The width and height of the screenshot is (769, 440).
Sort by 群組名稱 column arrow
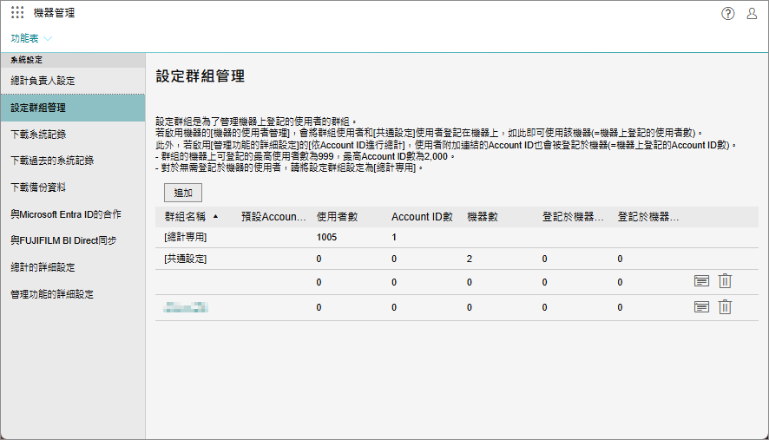click(215, 216)
